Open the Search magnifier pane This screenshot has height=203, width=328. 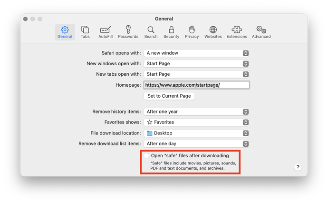(151, 32)
